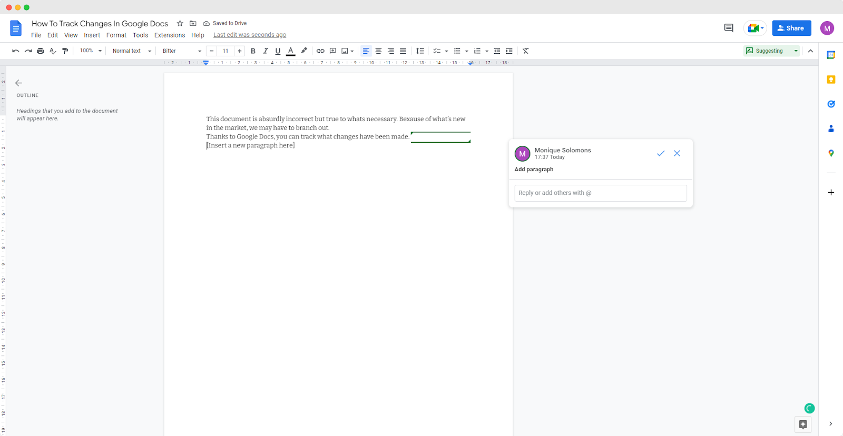The width and height of the screenshot is (843, 436).
Task: Start a numbered list
Action: [x=477, y=51]
